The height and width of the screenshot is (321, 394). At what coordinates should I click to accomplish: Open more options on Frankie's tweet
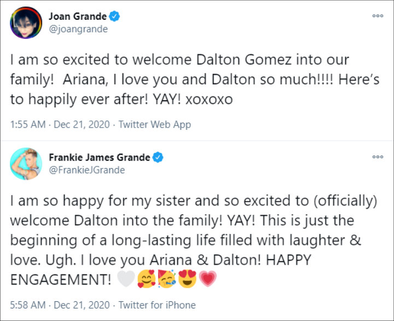378,157
